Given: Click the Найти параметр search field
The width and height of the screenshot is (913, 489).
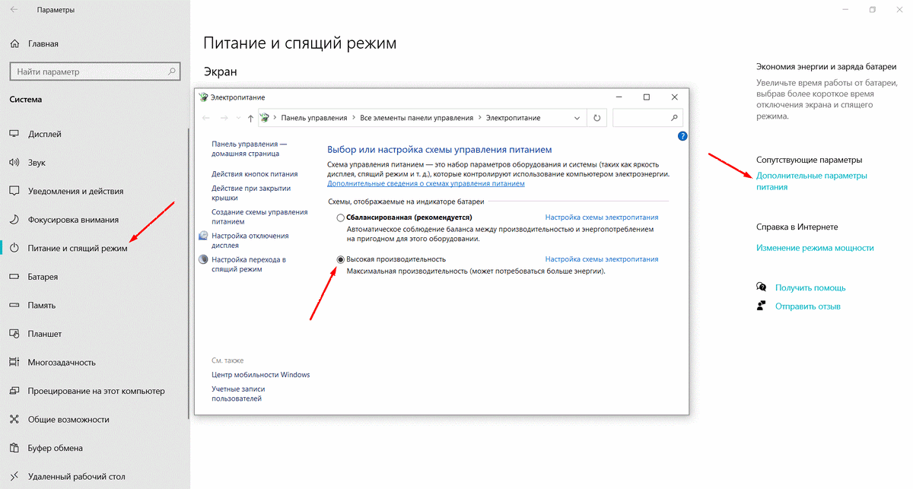Looking at the screenshot, I should 94,71.
